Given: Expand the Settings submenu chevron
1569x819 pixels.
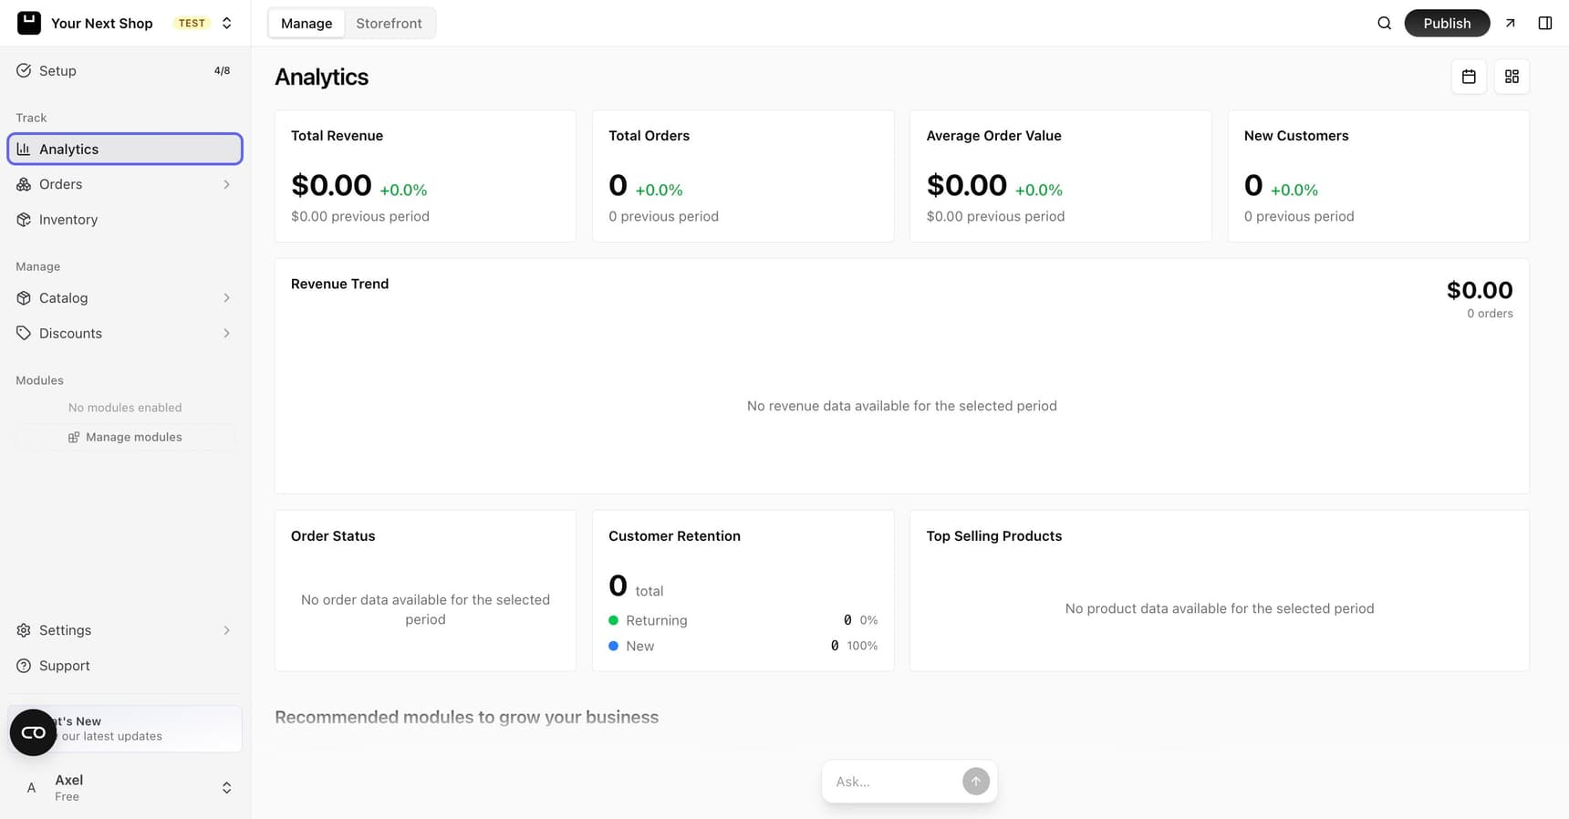Looking at the screenshot, I should pos(226,630).
